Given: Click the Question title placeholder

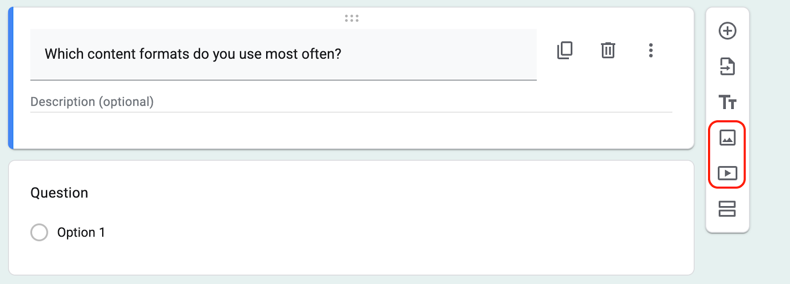Looking at the screenshot, I should point(59,192).
